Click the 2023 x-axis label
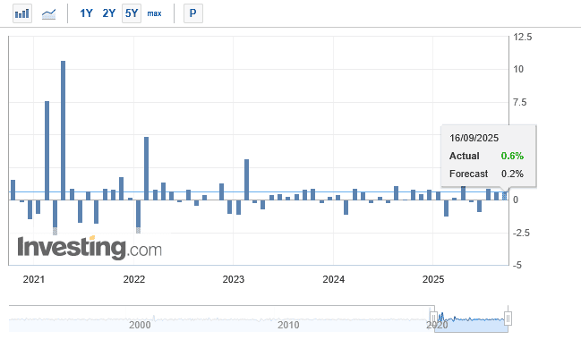The width and height of the screenshot is (581, 340). 234,279
